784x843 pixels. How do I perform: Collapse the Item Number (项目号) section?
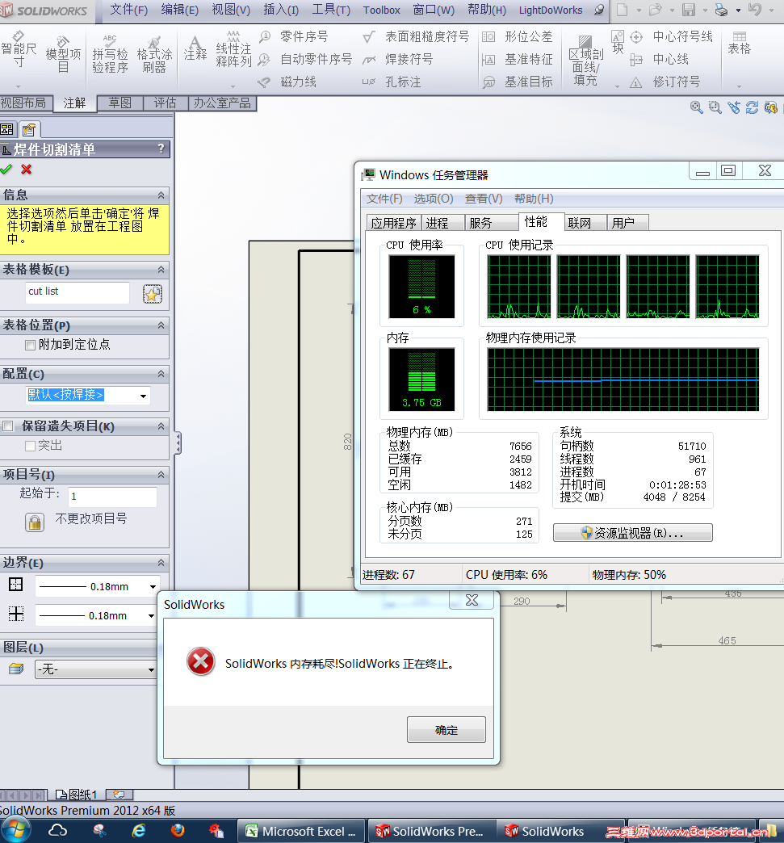161,475
